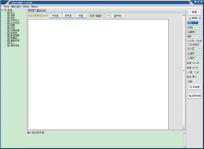204x149 pixels.
Task: Click the green refresh 相位 icon
Action: coord(115,16)
